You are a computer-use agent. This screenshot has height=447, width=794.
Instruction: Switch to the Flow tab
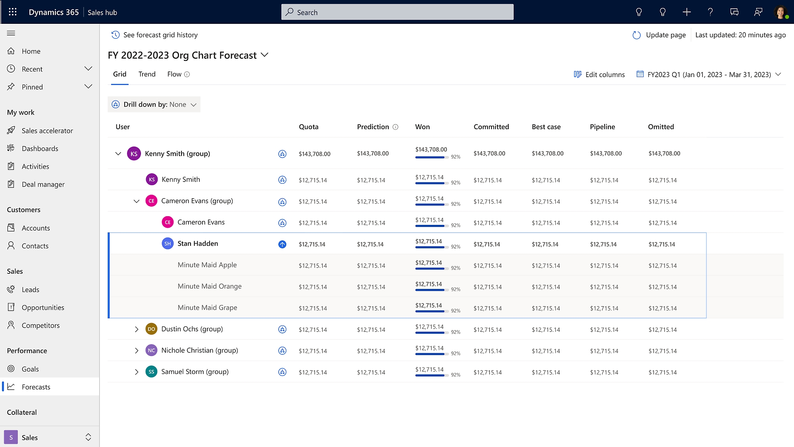[x=174, y=74]
